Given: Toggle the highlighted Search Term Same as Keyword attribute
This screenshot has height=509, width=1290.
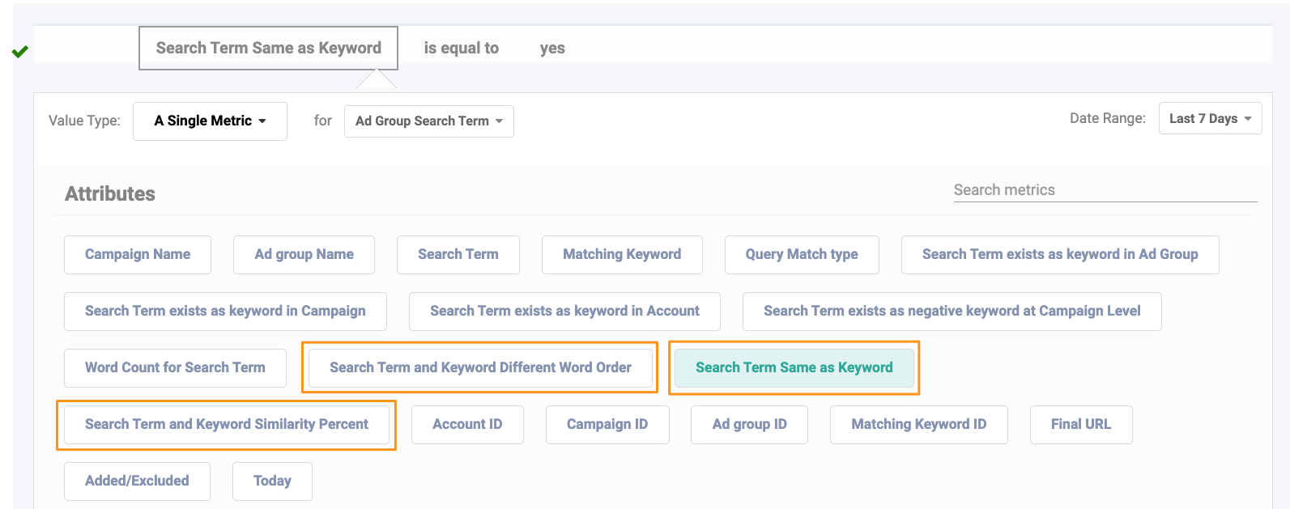Looking at the screenshot, I should (794, 368).
